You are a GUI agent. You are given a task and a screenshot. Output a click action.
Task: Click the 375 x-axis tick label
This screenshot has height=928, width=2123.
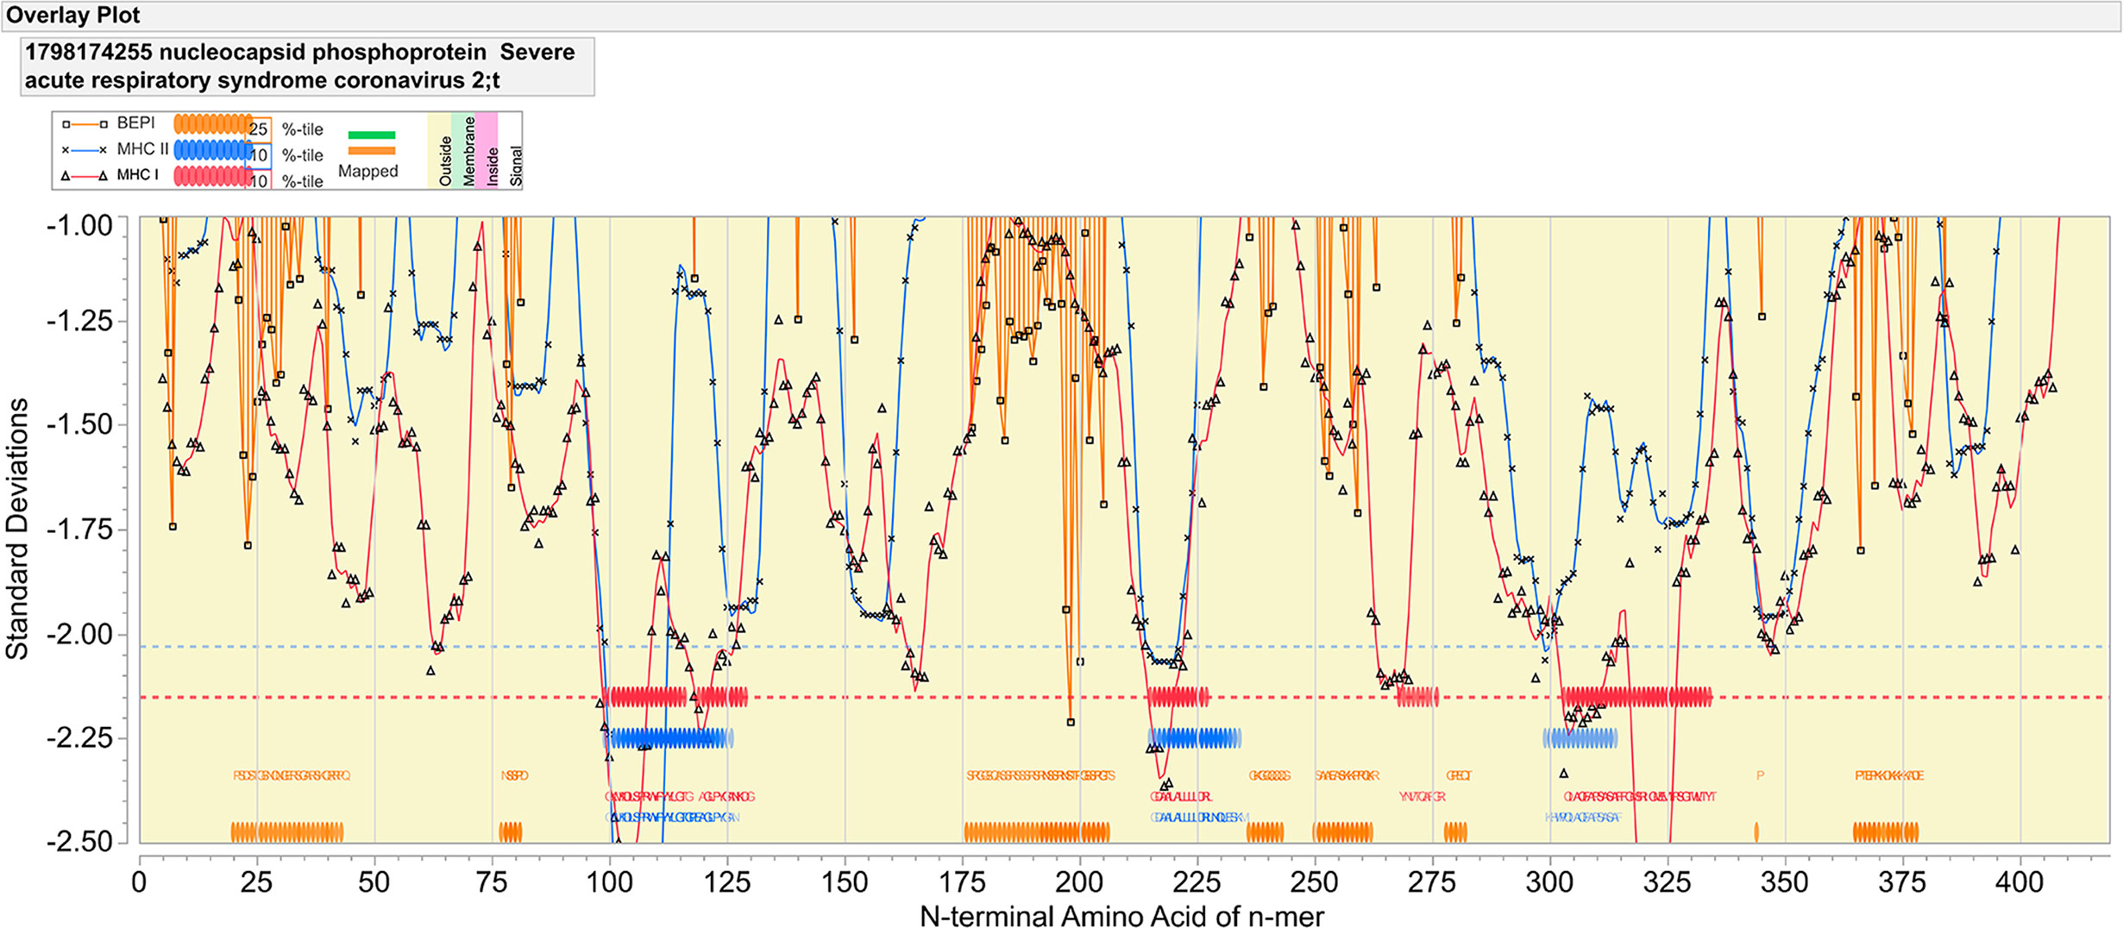[x=1902, y=882]
